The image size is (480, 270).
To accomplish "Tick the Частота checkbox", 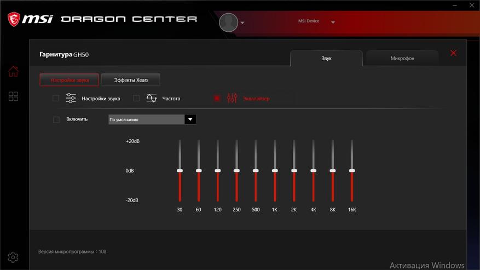I will coord(136,98).
